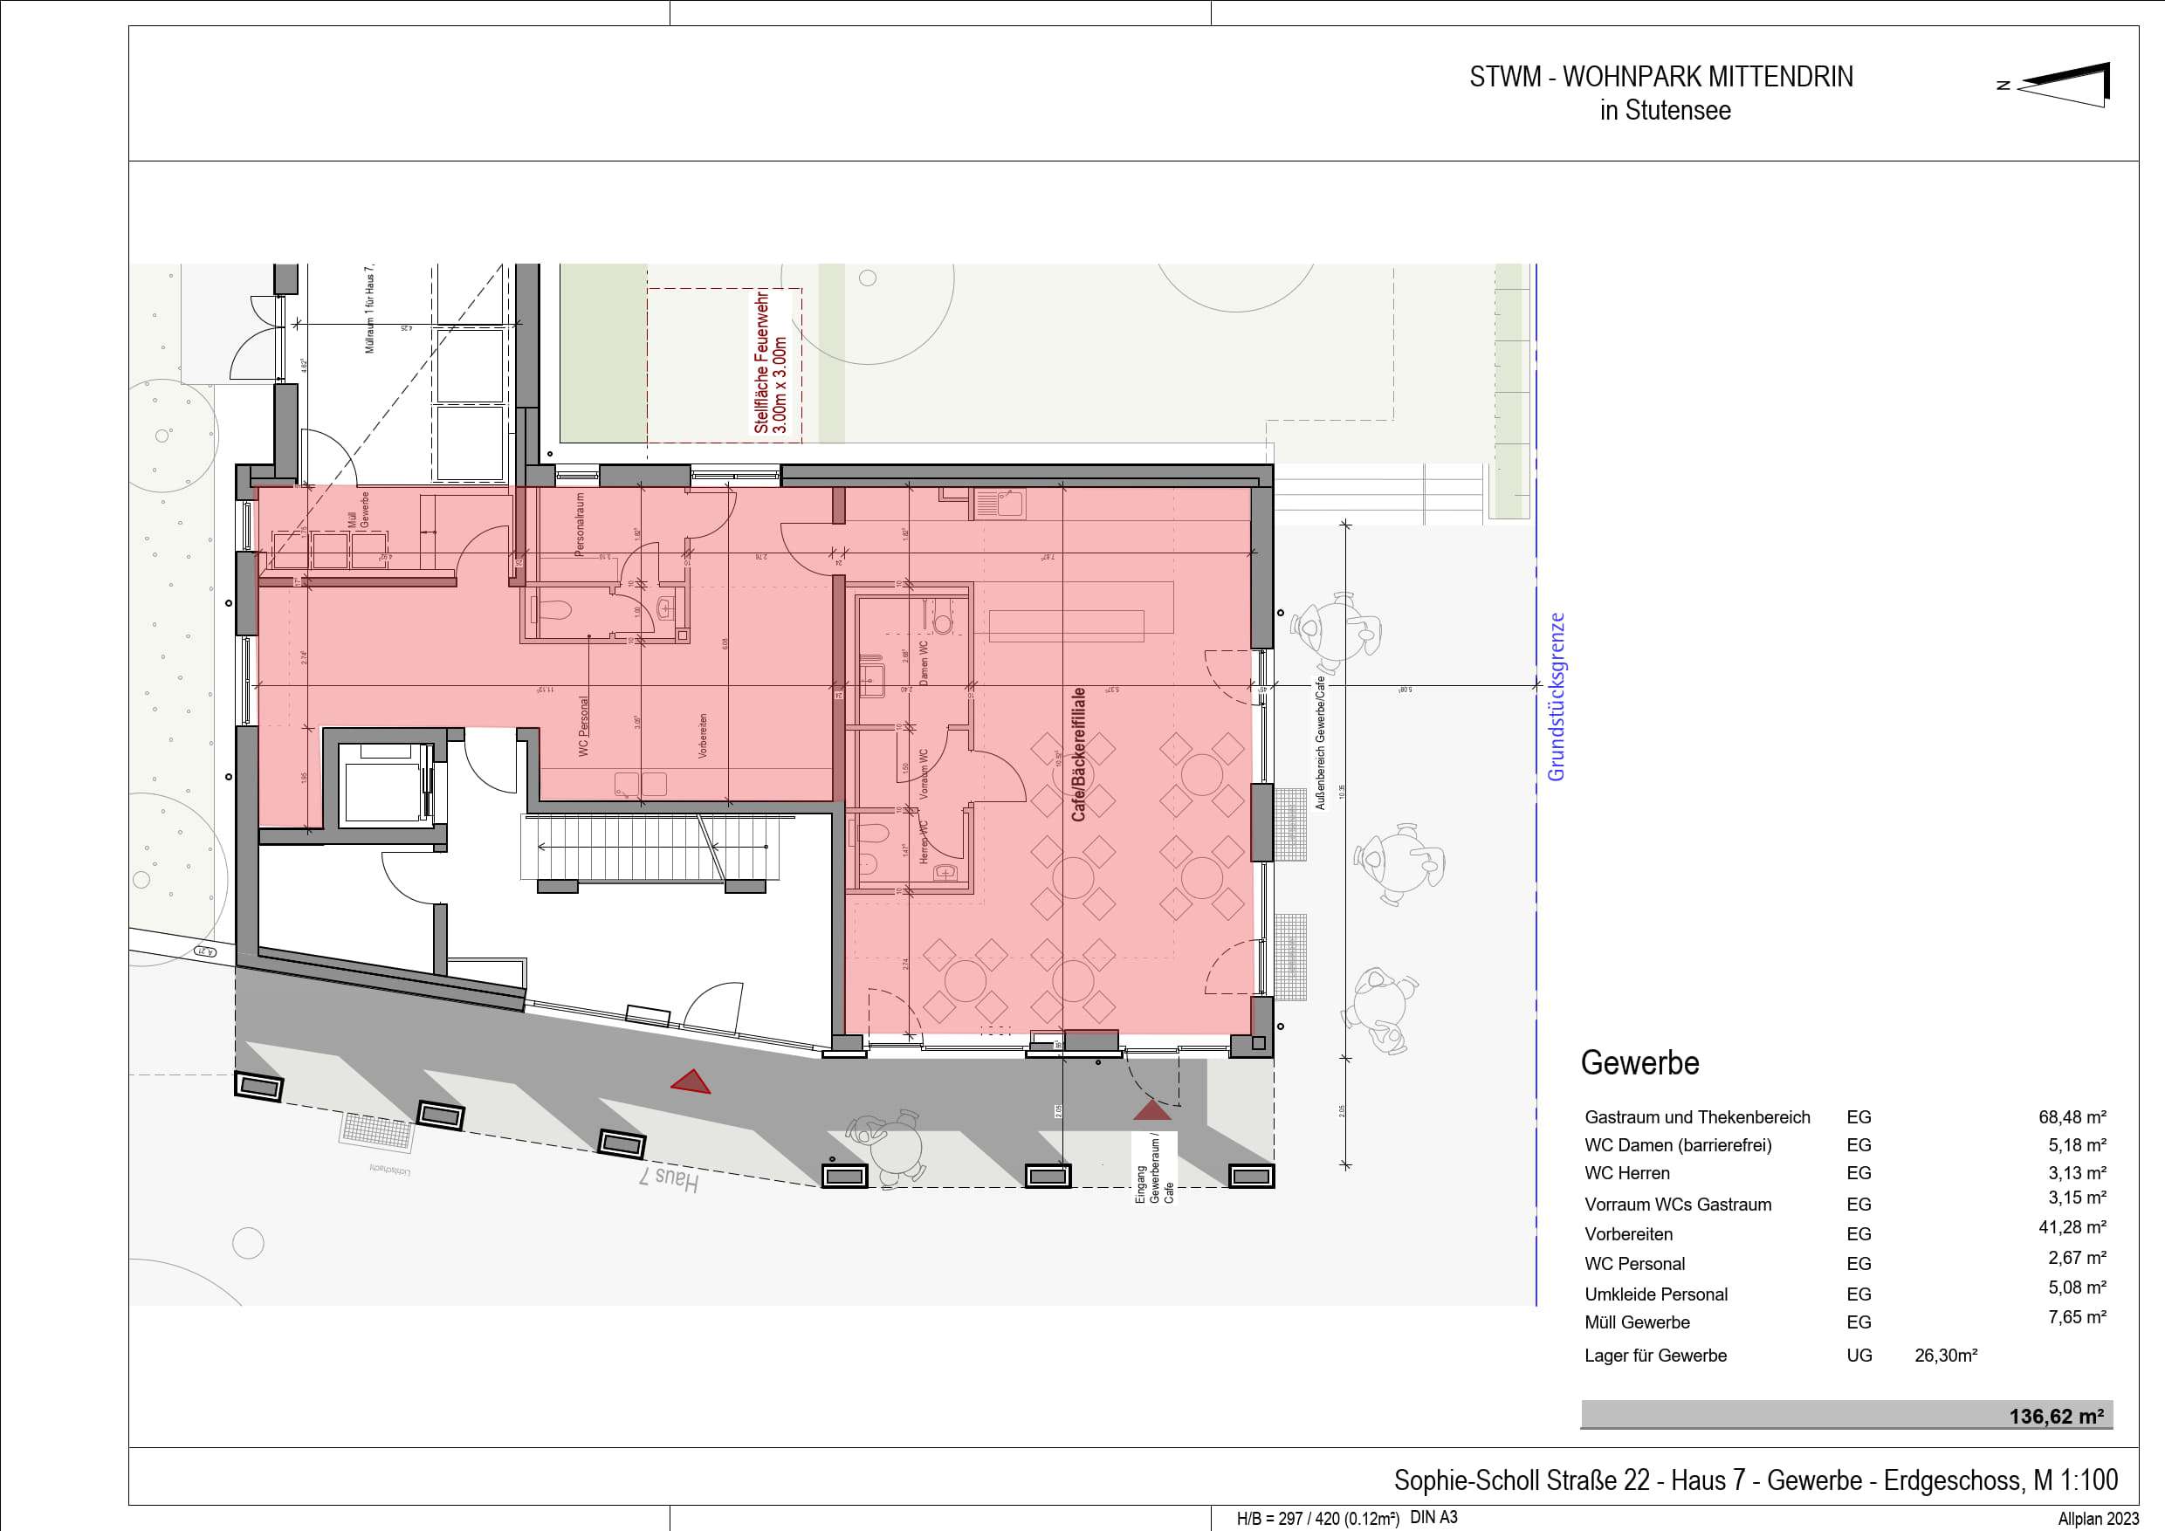Select the 'Eingang Gewerberaum / Cafe' label
Viewport: 2165px width, 1531px height.
(1154, 1169)
